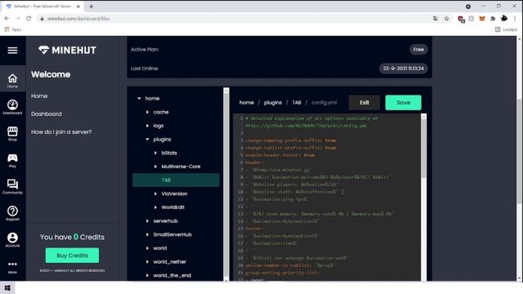Expand the ViaVersion folder
Viewport: 523px width, 294px height.
(x=155, y=194)
